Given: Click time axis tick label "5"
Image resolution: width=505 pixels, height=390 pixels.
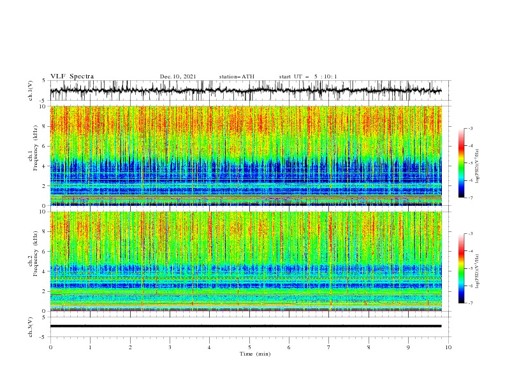Looking at the screenshot, I should click(249, 347).
